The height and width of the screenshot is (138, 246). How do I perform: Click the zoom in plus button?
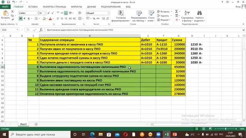[236, 129]
